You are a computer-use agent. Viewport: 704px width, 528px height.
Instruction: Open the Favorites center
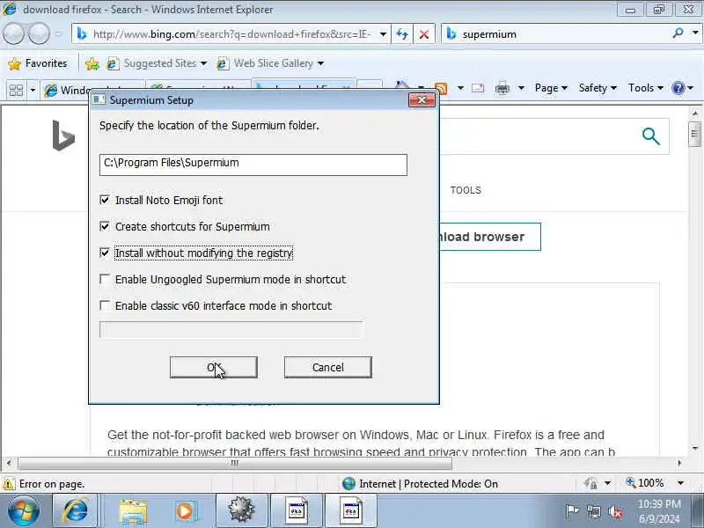(38, 63)
